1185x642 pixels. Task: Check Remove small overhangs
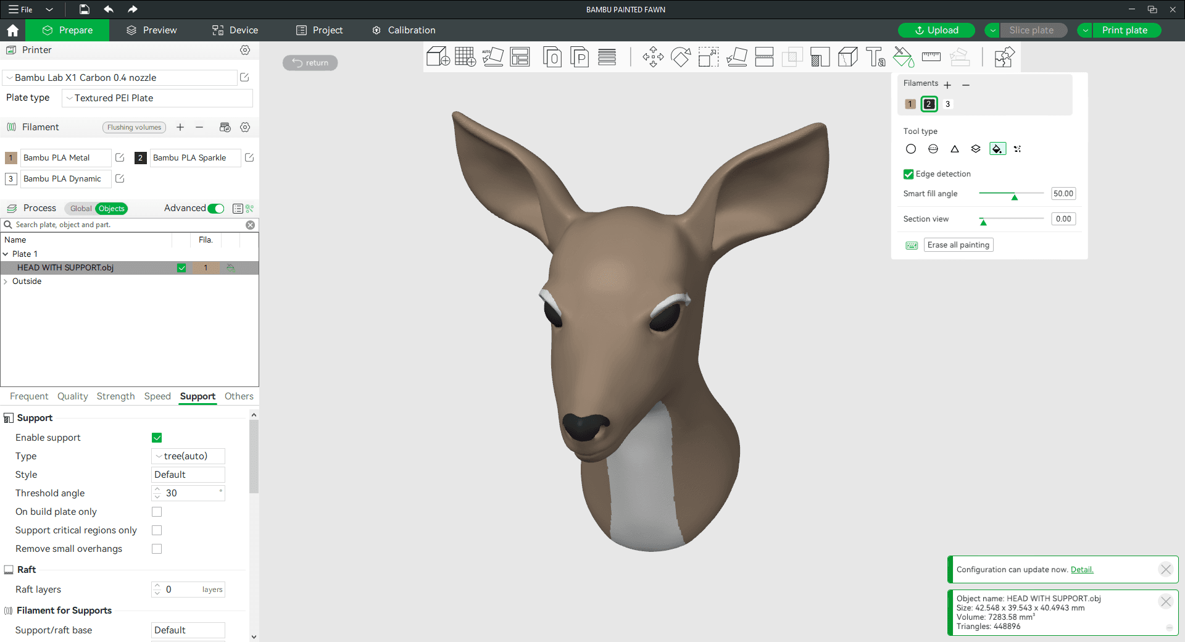(x=157, y=549)
